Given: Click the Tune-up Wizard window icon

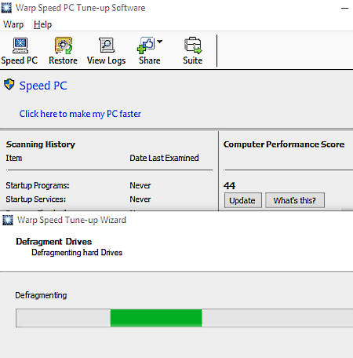Looking at the screenshot, I should pyautogui.click(x=8, y=220).
